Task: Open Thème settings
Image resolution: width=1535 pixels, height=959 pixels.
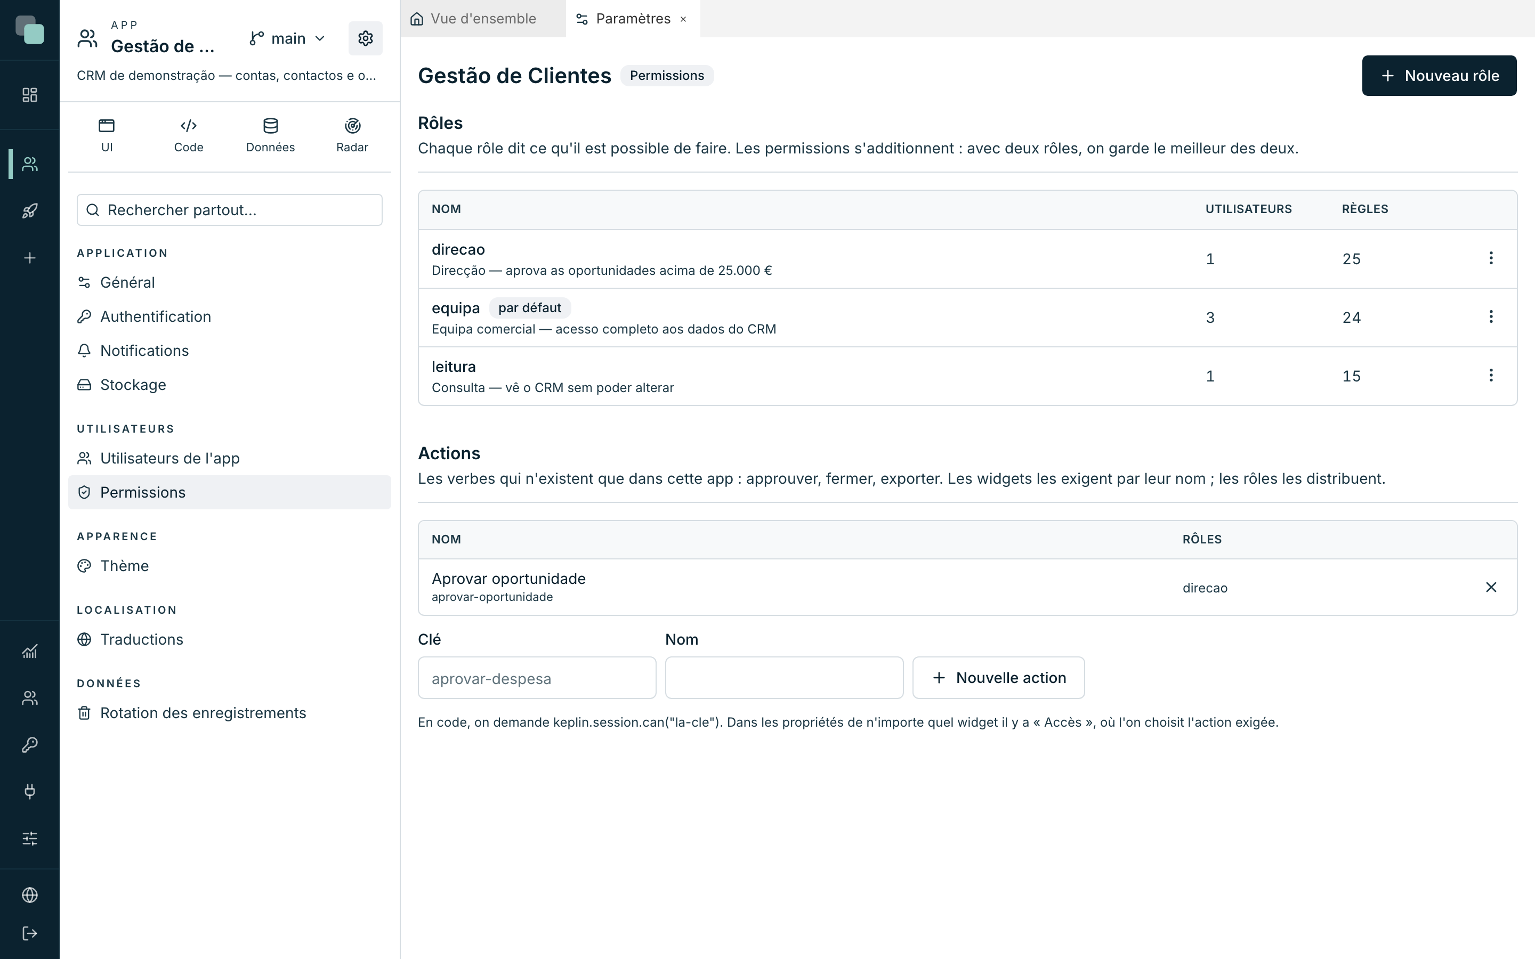Action: tap(230, 566)
